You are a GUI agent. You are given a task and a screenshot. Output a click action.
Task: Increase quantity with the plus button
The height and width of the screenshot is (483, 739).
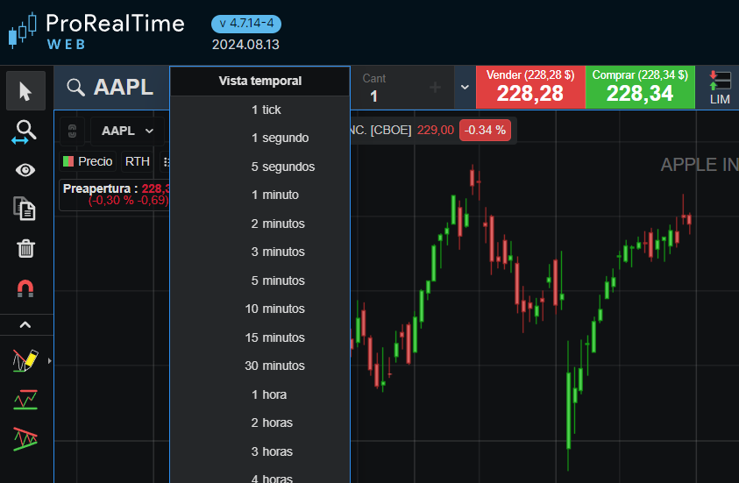tap(435, 87)
